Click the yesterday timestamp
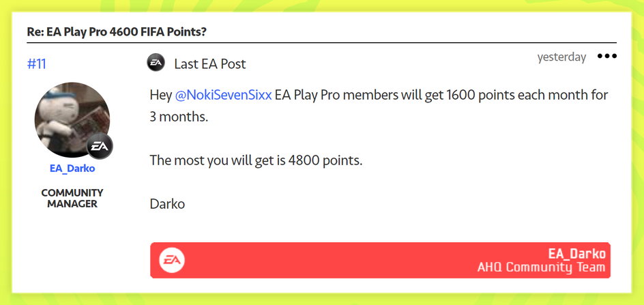644x305 pixels. (561, 57)
